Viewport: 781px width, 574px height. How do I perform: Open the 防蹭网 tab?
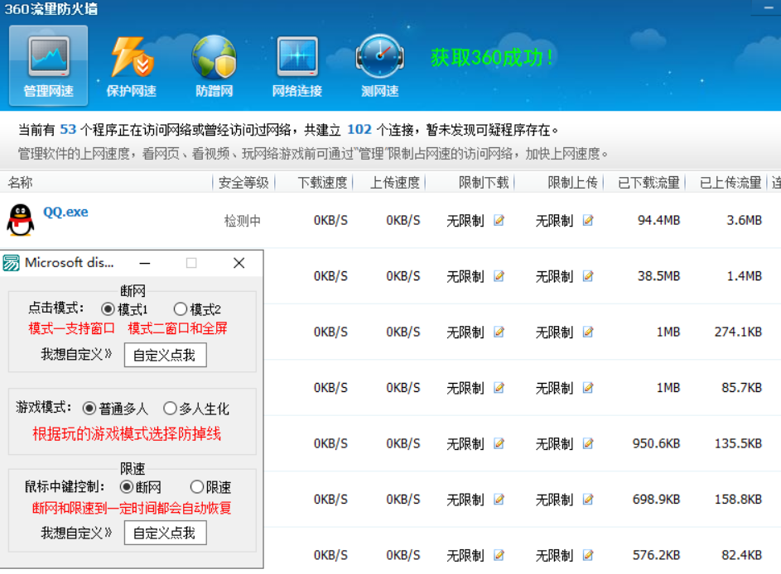click(215, 65)
